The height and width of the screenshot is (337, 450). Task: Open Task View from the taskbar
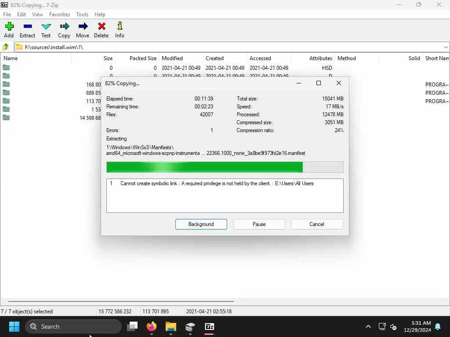[x=132, y=326]
